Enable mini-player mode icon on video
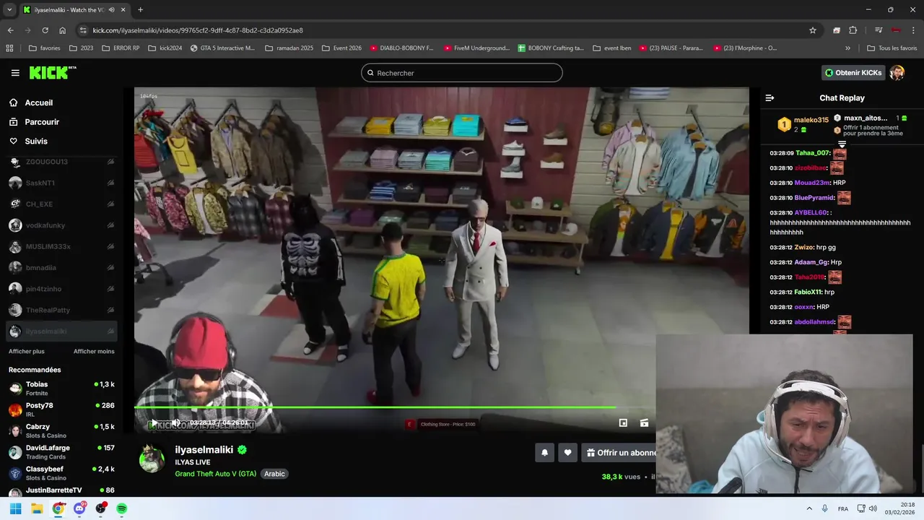The image size is (924, 520). coord(623,423)
